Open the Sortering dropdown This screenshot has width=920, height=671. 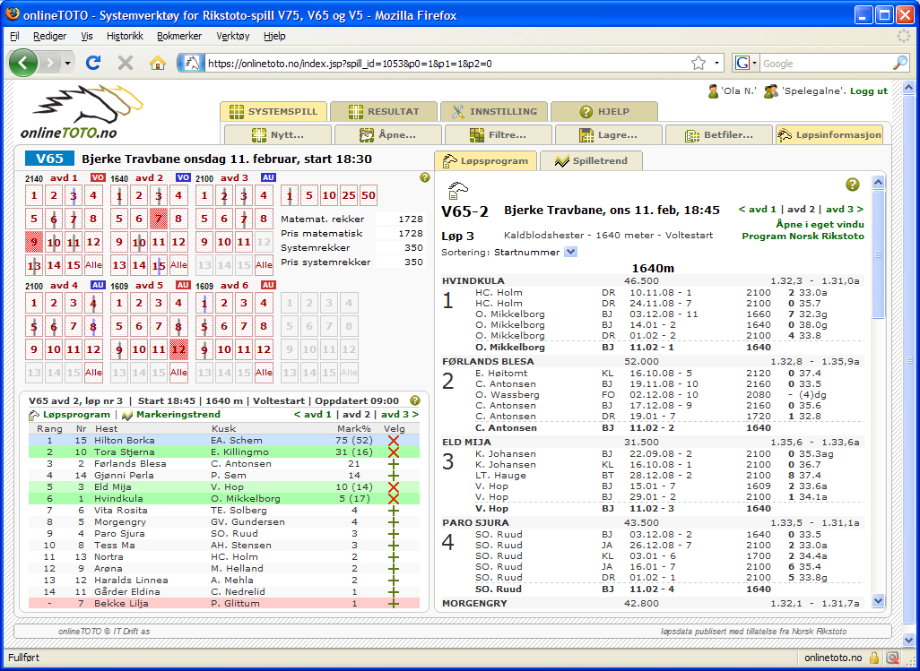click(570, 252)
